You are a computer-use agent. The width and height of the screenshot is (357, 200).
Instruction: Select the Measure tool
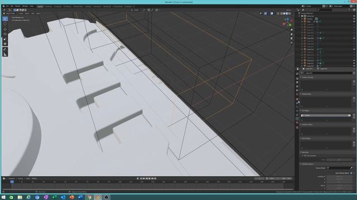point(5,54)
